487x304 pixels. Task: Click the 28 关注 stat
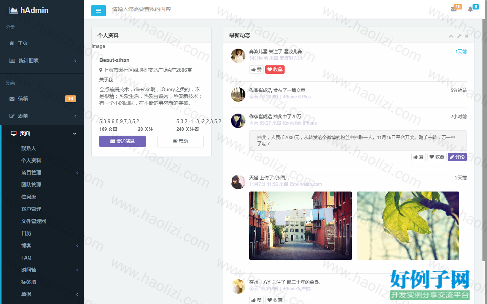[146, 129]
